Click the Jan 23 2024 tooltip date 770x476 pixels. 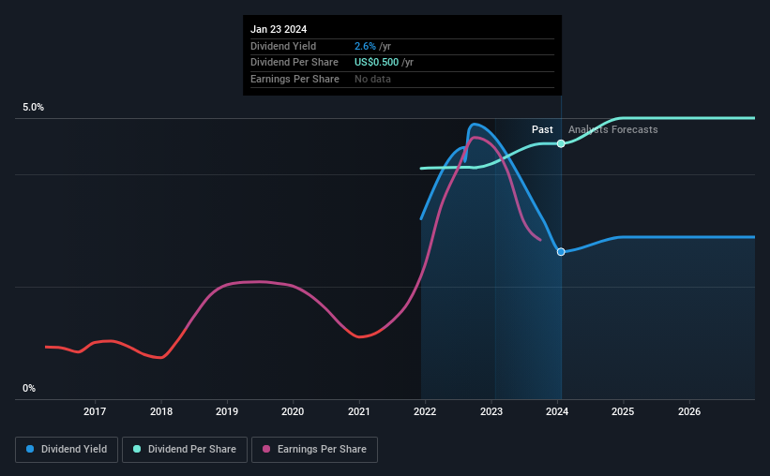[x=279, y=29]
